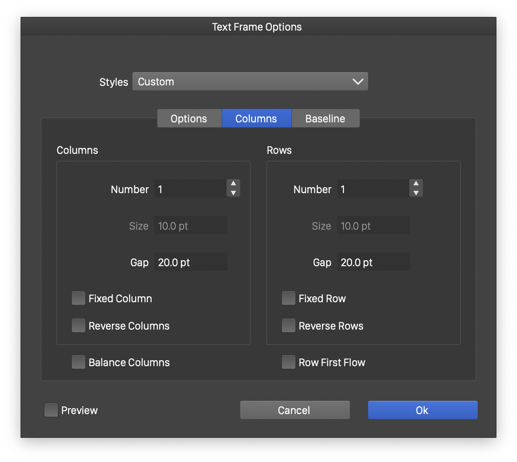Click the Columns Number input field

[x=190, y=189]
